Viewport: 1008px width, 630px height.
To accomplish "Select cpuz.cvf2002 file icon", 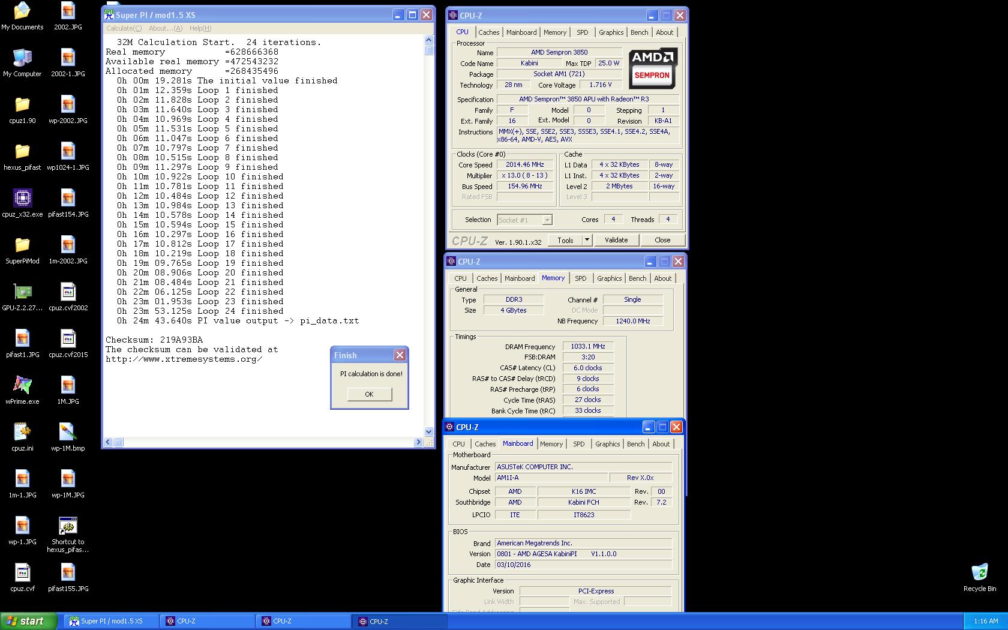I will tap(68, 297).
